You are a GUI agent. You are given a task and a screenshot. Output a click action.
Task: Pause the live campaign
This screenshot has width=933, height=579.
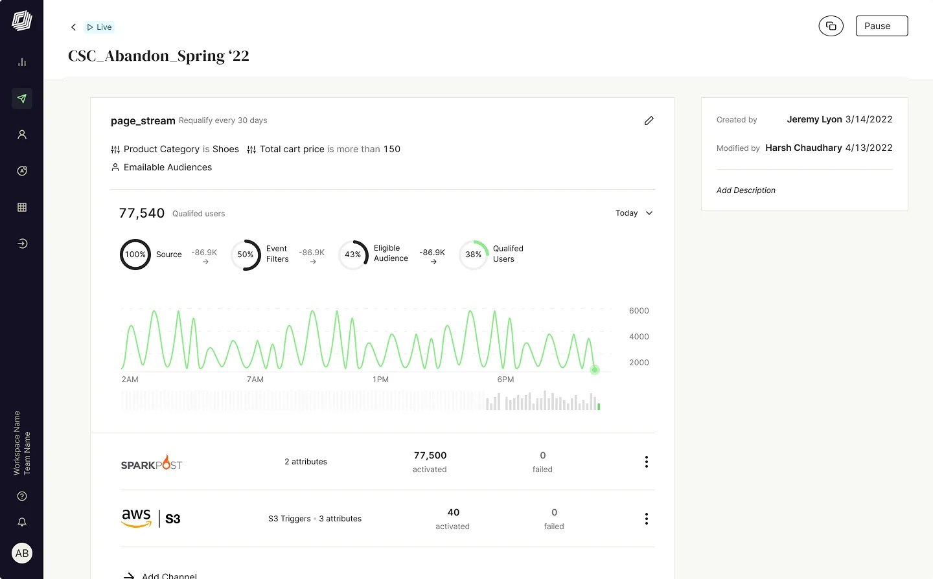pyautogui.click(x=881, y=26)
